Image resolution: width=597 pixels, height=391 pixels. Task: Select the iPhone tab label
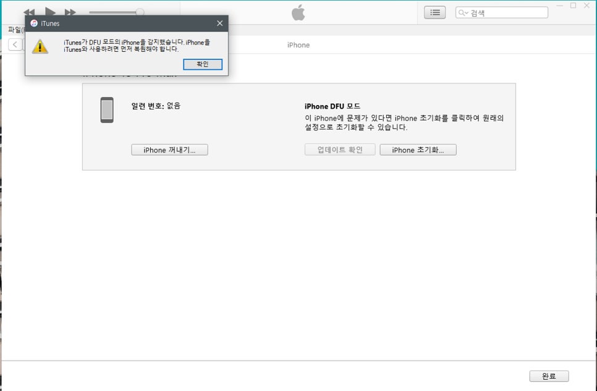(x=298, y=45)
